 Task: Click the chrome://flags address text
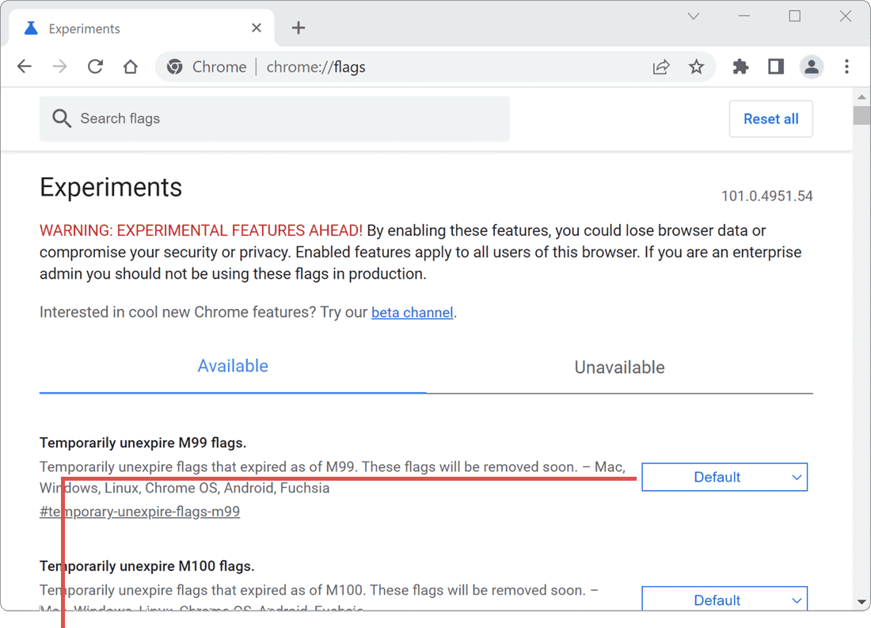(316, 67)
